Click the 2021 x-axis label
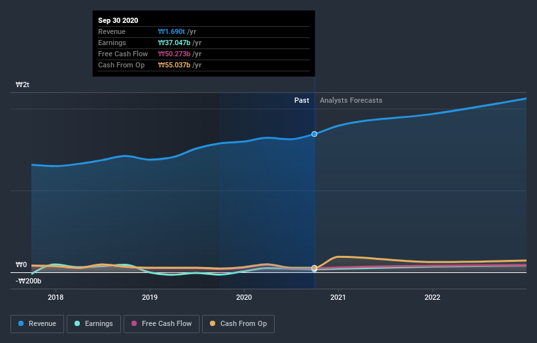Image resolution: width=537 pixels, height=343 pixels. [338, 297]
